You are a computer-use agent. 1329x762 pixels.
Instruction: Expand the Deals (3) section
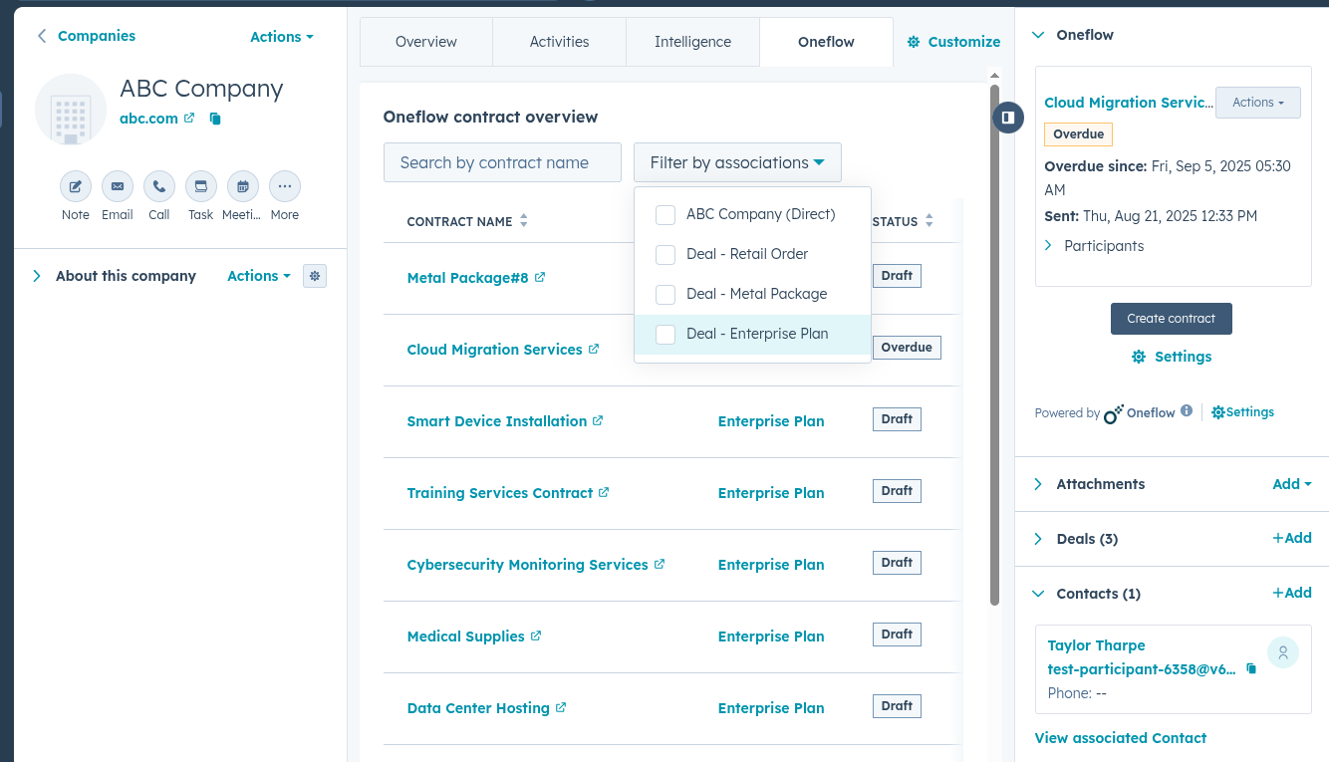[x=1038, y=539]
